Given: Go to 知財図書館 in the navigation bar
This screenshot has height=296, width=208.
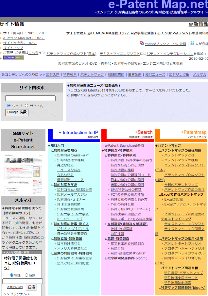Looking at the screenshot, I should tap(116, 74).
